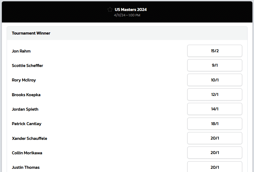Click the Jordan Spieth player name
254x172 pixels.
(x=25, y=109)
